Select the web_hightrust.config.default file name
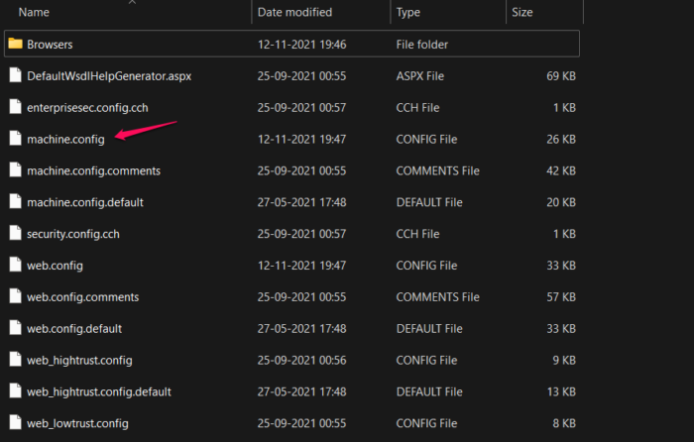 click(97, 391)
